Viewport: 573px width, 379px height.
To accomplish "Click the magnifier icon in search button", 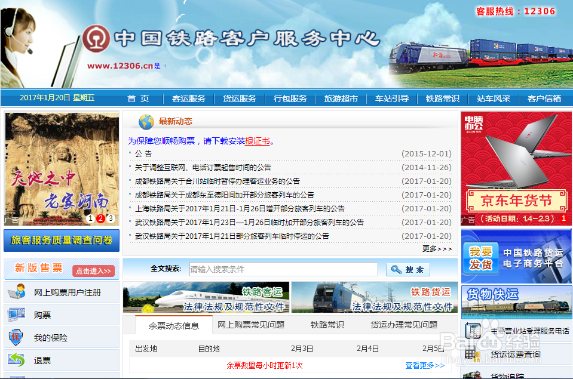I will point(396,269).
